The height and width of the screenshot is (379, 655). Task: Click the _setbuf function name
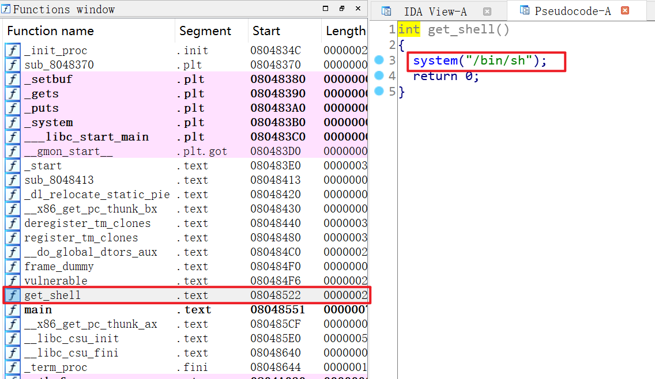pos(48,79)
